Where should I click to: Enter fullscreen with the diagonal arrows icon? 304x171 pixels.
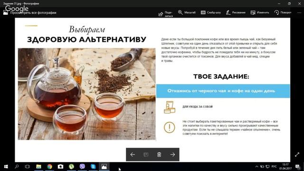pyautogui.click(x=297, y=154)
